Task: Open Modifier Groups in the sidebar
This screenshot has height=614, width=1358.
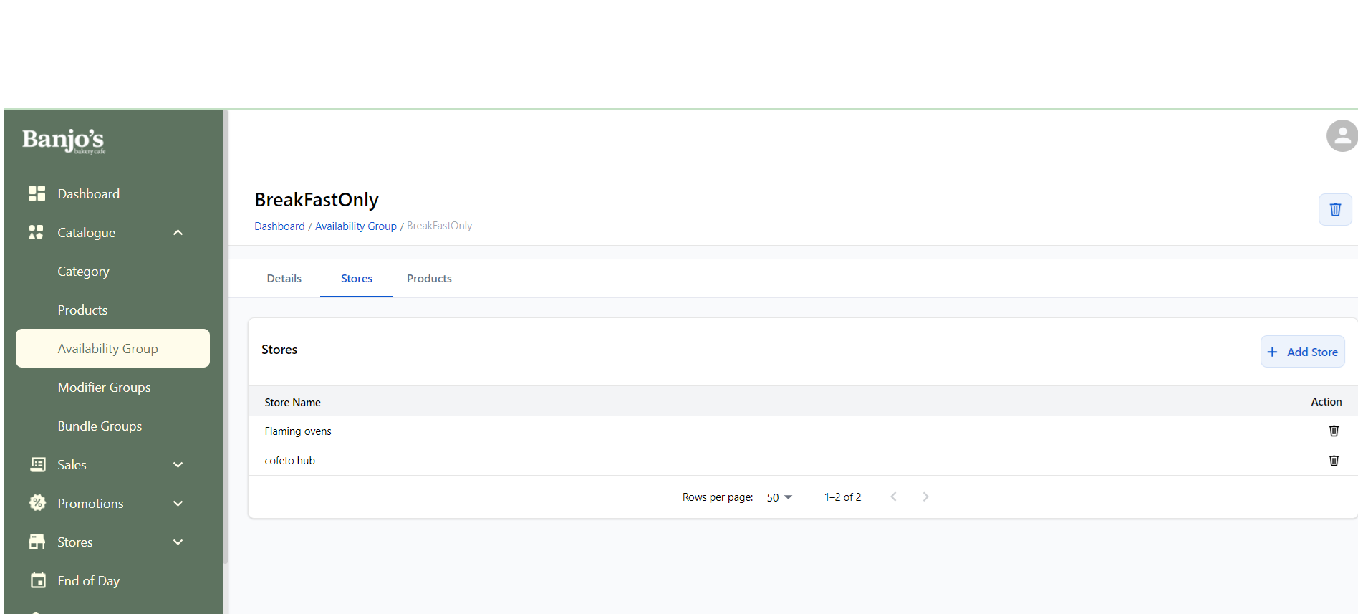Action: click(x=104, y=388)
